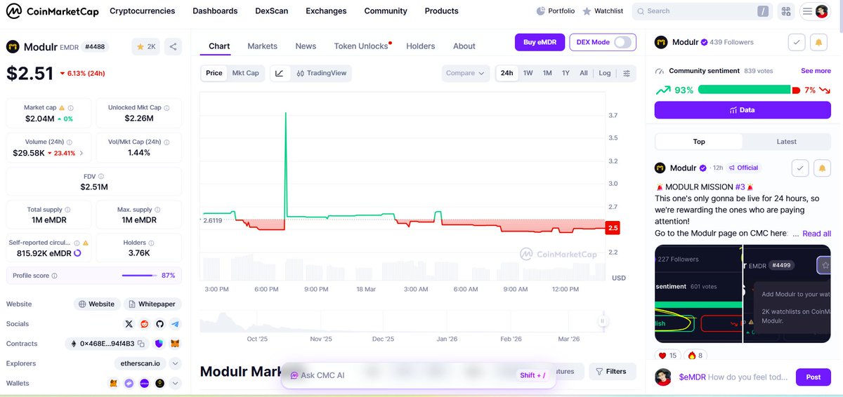Viewport: 843px width, 397px height.
Task: Switch to line chart type icon
Action: (x=279, y=73)
